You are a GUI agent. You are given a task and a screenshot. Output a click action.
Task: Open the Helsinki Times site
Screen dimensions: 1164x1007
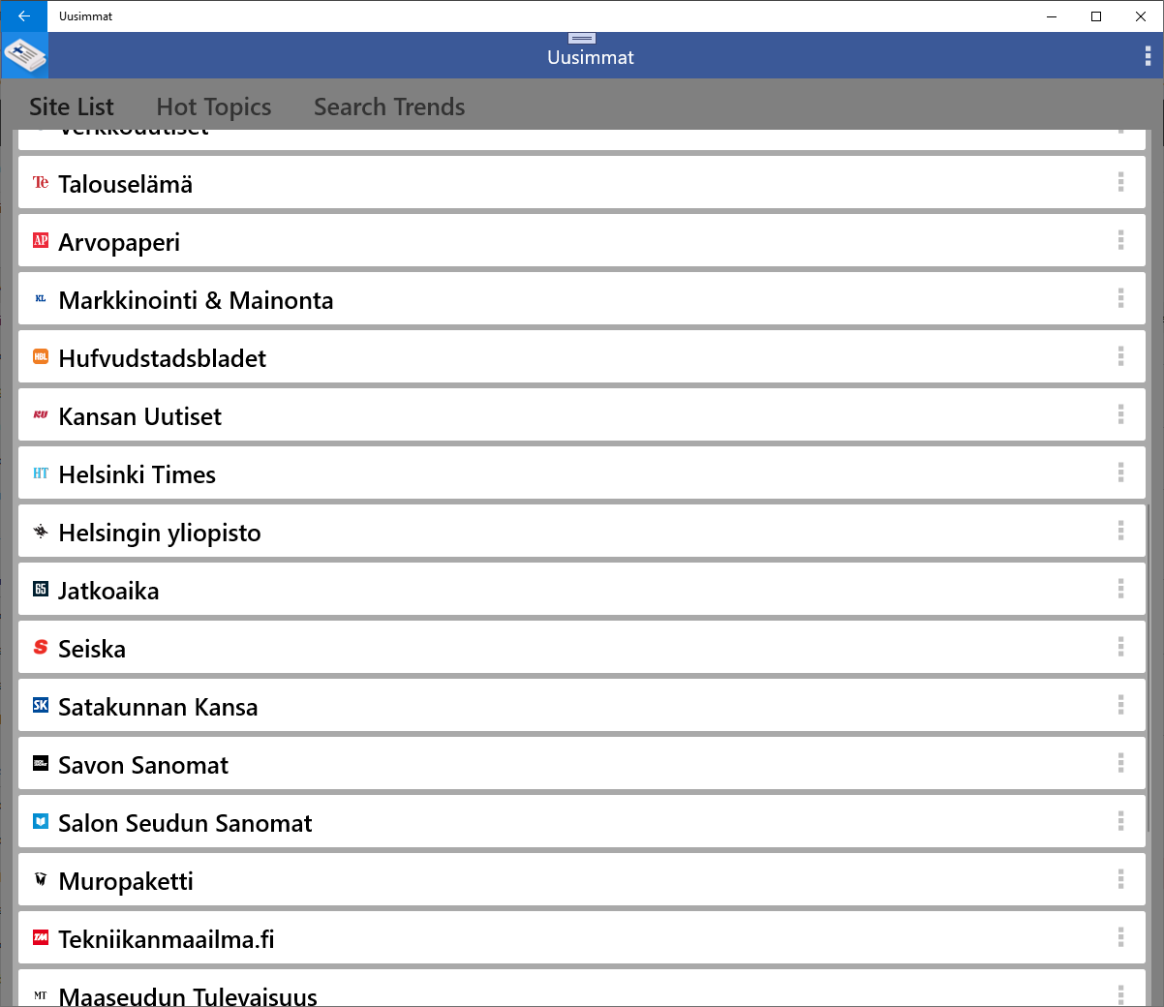[582, 473]
